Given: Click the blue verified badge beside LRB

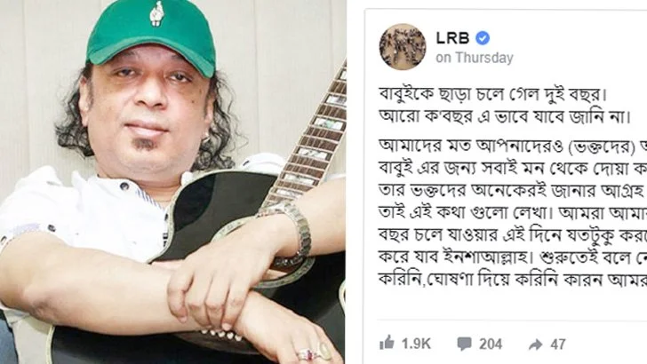Looking at the screenshot, I should click(483, 38).
